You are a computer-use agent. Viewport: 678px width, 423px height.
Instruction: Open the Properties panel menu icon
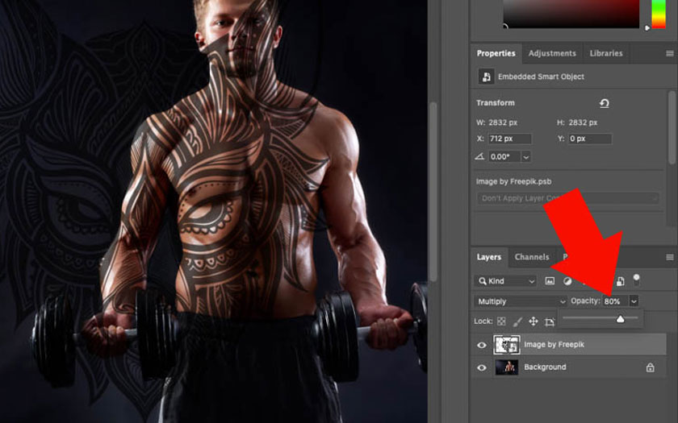click(x=670, y=53)
